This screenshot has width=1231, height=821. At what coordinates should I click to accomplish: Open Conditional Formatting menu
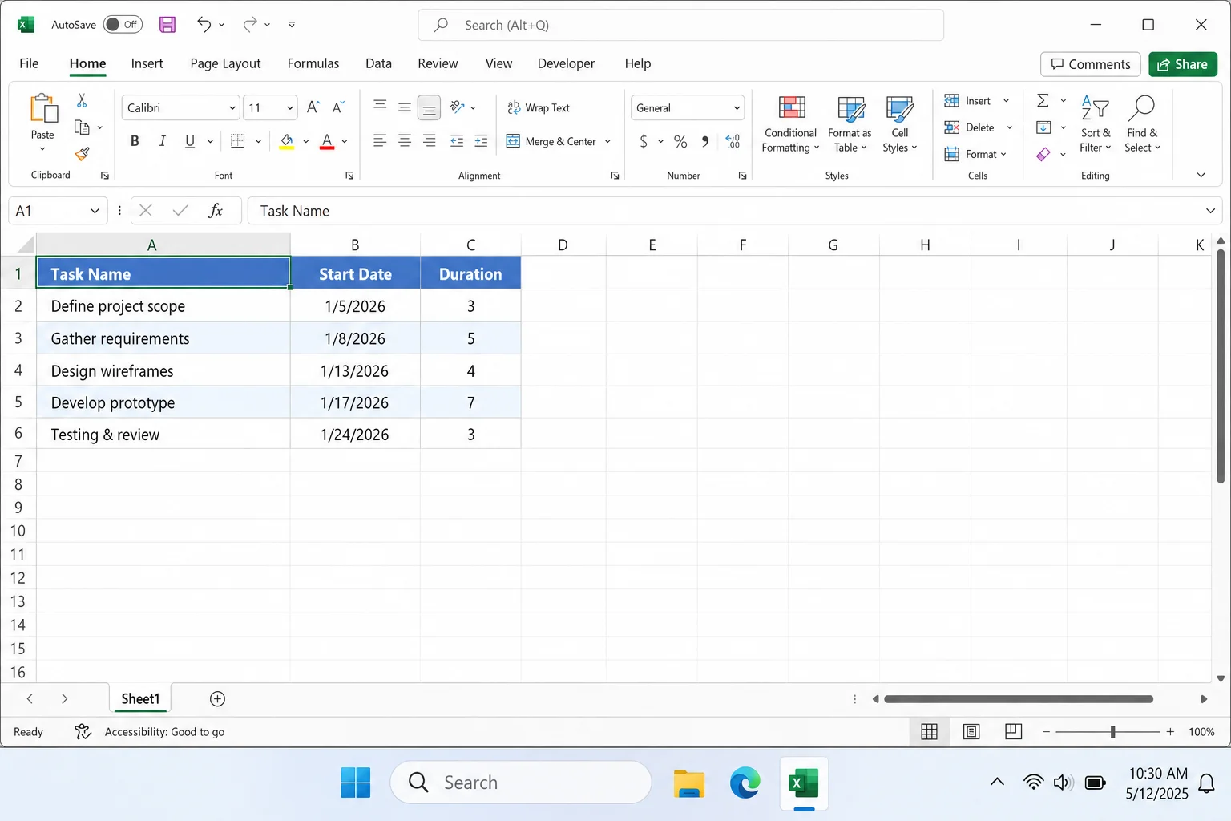pos(791,124)
